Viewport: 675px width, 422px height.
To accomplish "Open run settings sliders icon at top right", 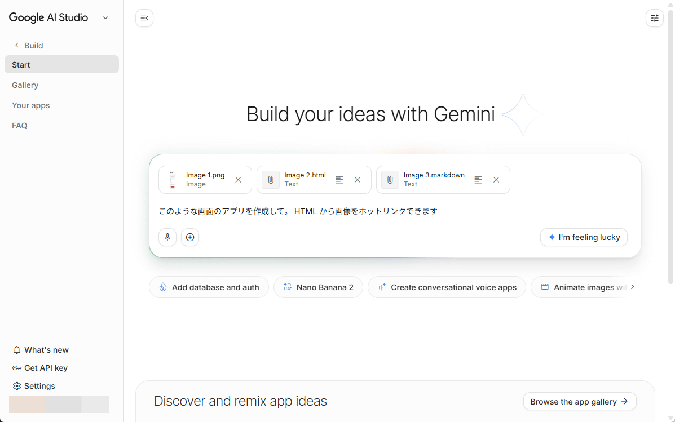I will coord(654,18).
